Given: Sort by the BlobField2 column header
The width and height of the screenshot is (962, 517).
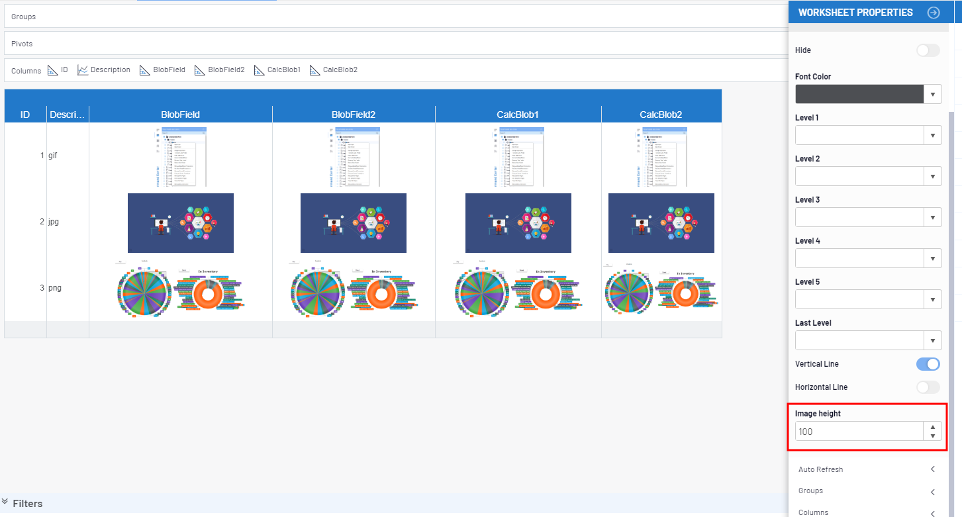Looking at the screenshot, I should (x=353, y=115).
